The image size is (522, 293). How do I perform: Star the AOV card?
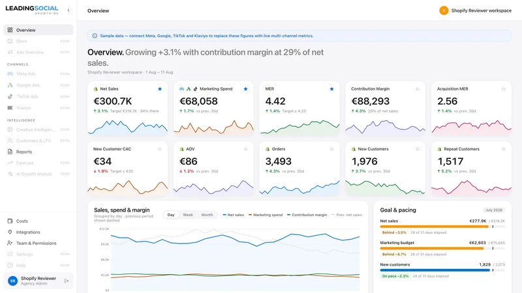click(x=246, y=149)
